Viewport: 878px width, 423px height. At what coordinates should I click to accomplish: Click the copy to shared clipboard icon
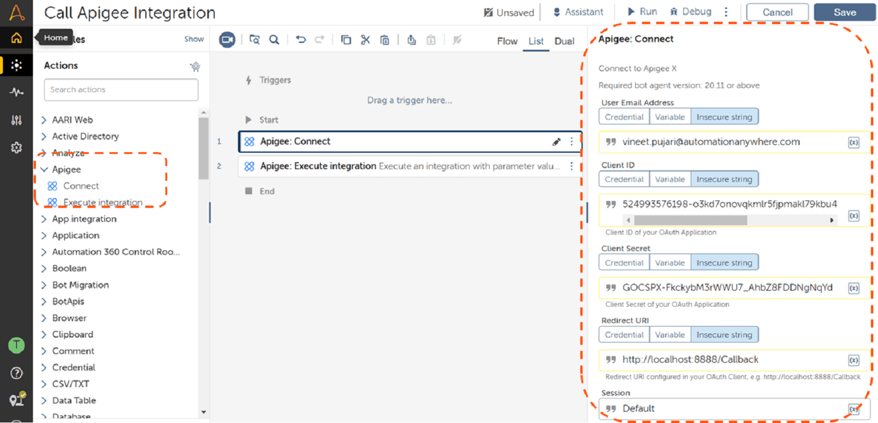click(x=411, y=40)
